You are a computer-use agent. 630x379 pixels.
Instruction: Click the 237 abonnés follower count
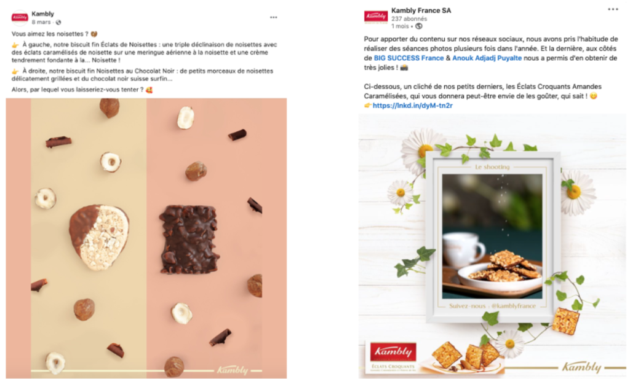click(x=409, y=18)
